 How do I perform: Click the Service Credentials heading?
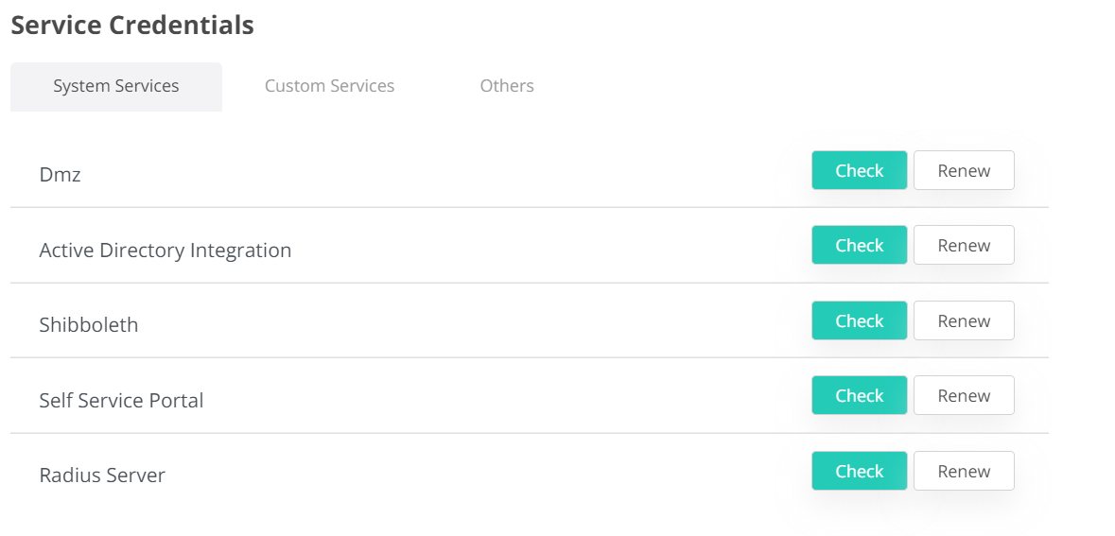132,26
